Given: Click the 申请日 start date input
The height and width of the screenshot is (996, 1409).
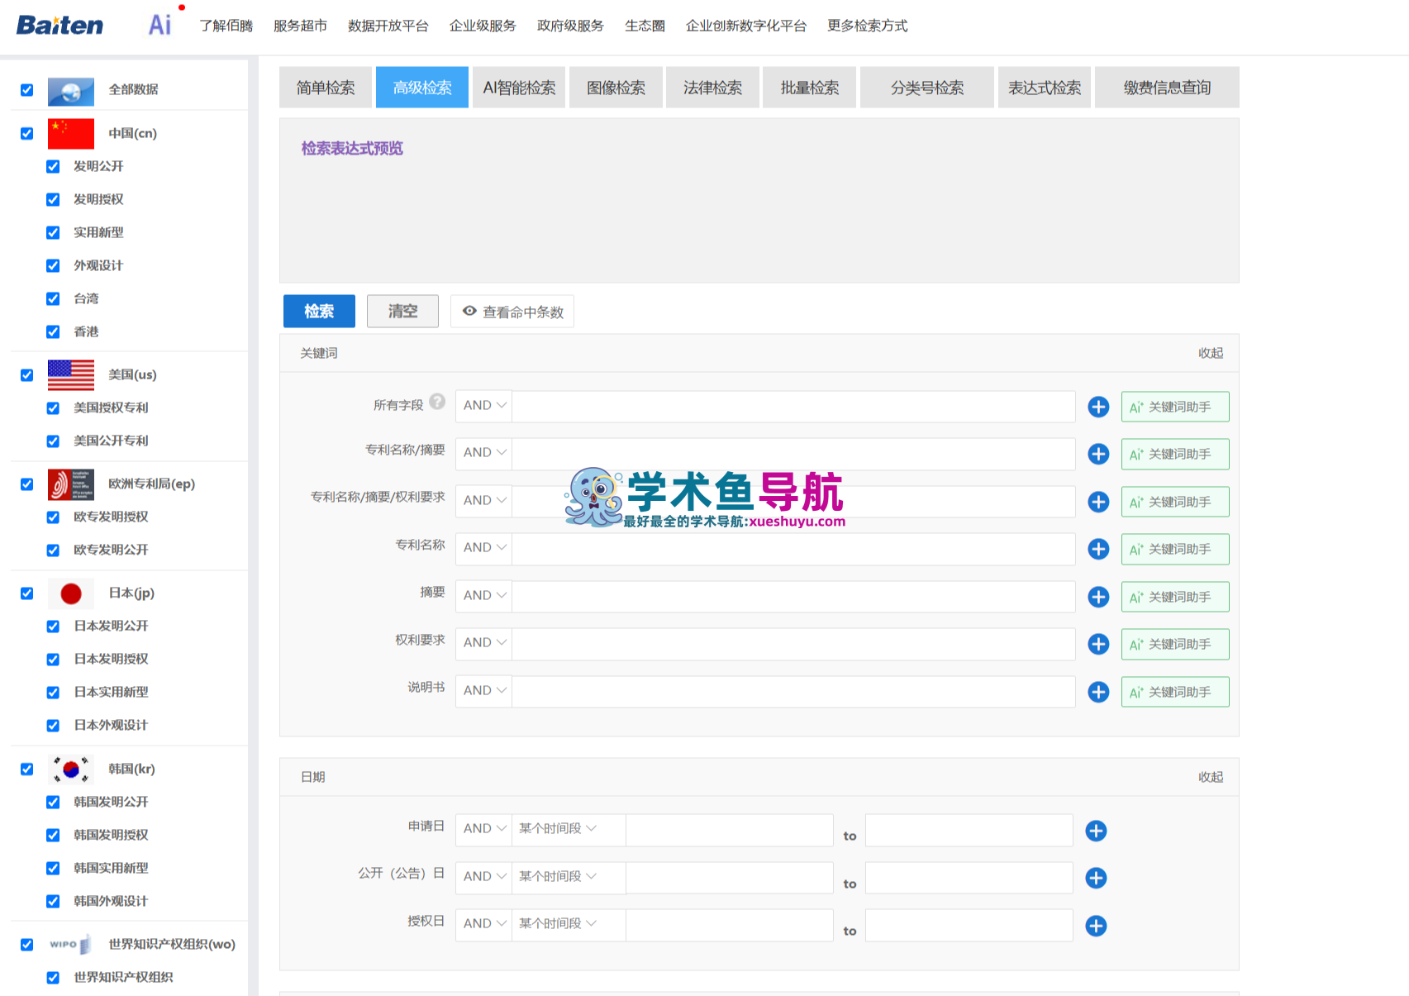Looking at the screenshot, I should coord(730,830).
